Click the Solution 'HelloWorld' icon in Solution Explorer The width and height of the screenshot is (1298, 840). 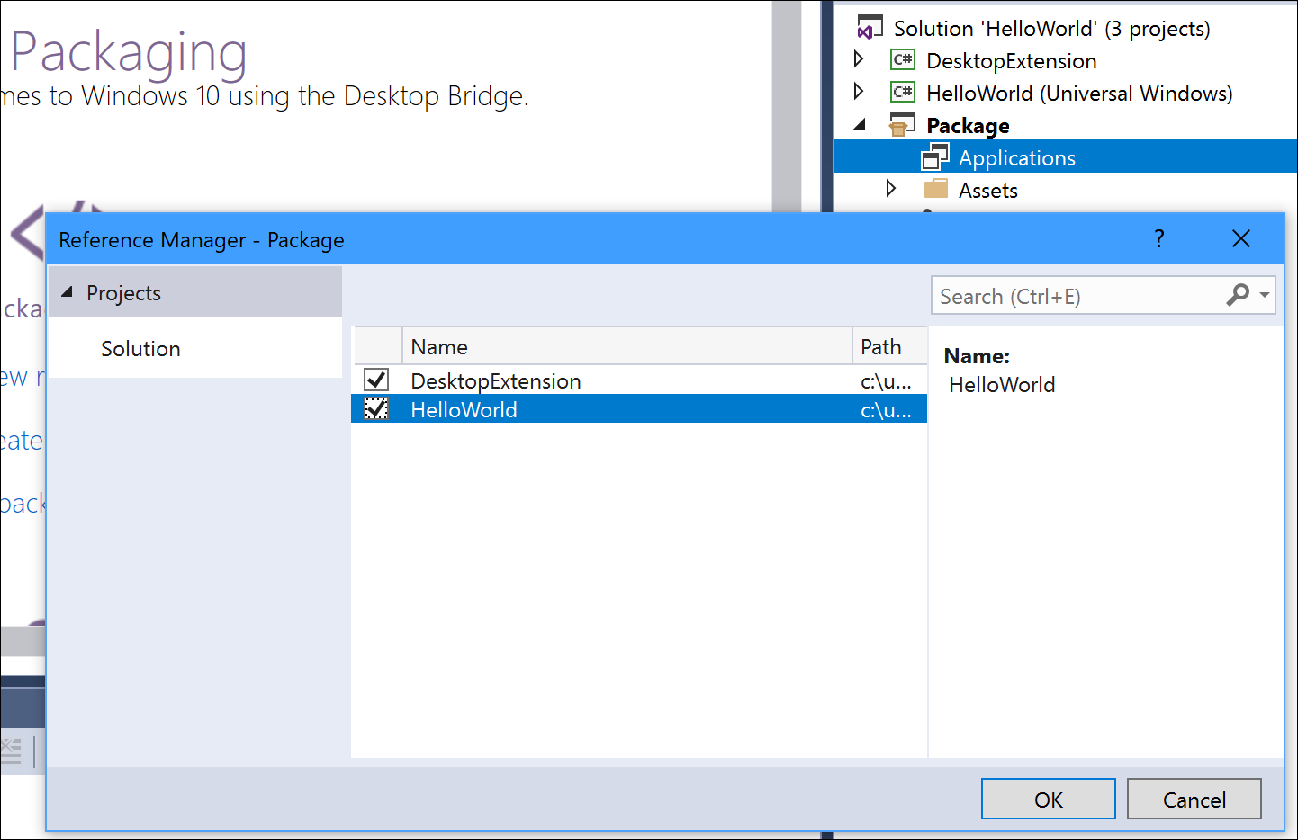coord(870,28)
